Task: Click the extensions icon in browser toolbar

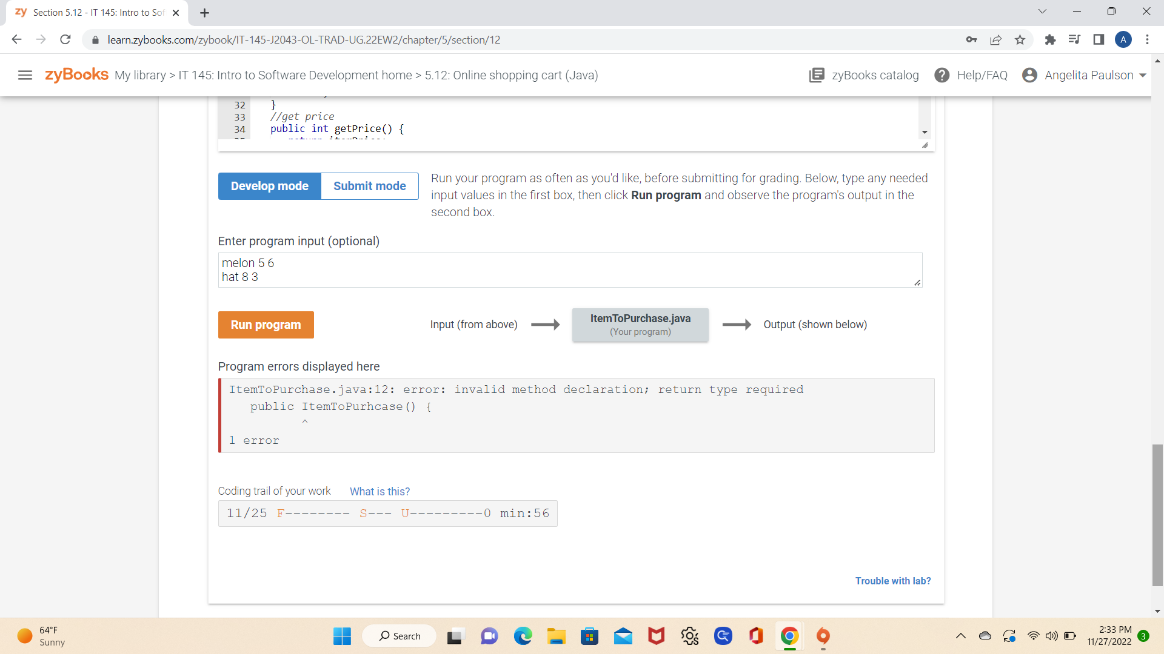Action: tap(1051, 39)
